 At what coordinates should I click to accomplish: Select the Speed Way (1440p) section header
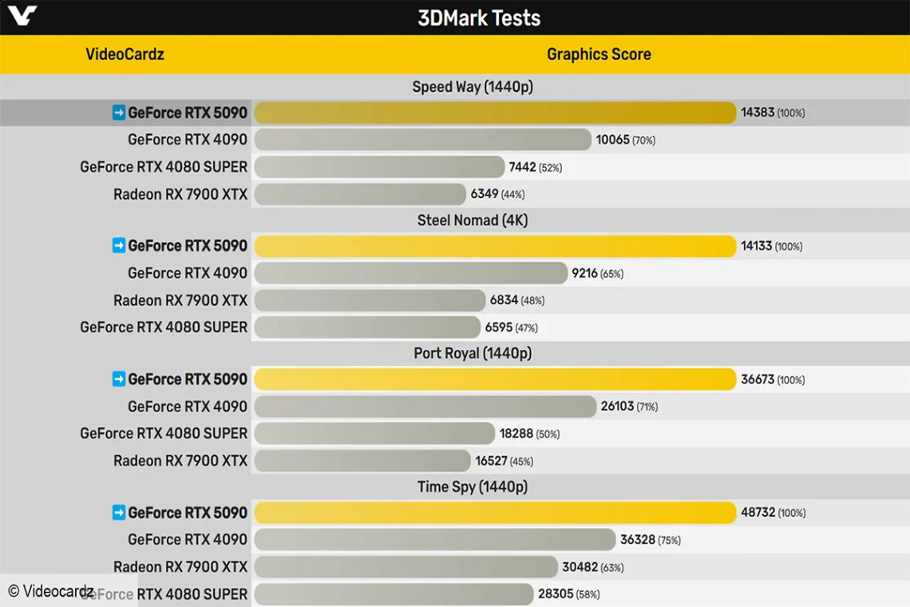473,87
